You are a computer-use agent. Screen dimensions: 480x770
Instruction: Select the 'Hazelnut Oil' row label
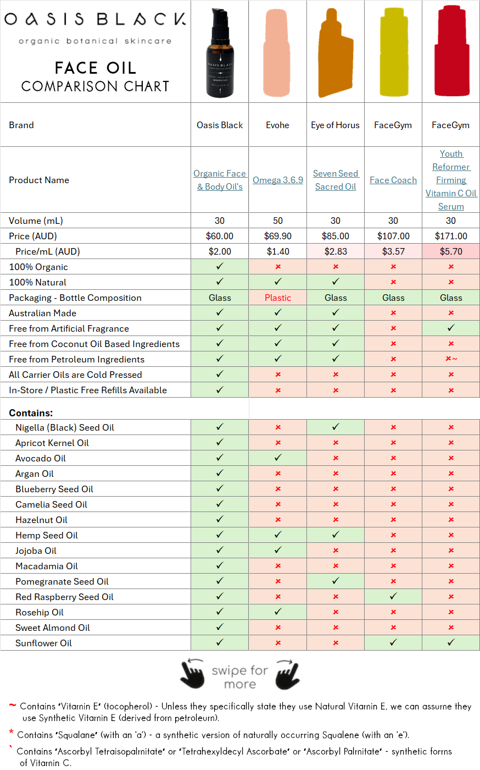(x=41, y=520)
